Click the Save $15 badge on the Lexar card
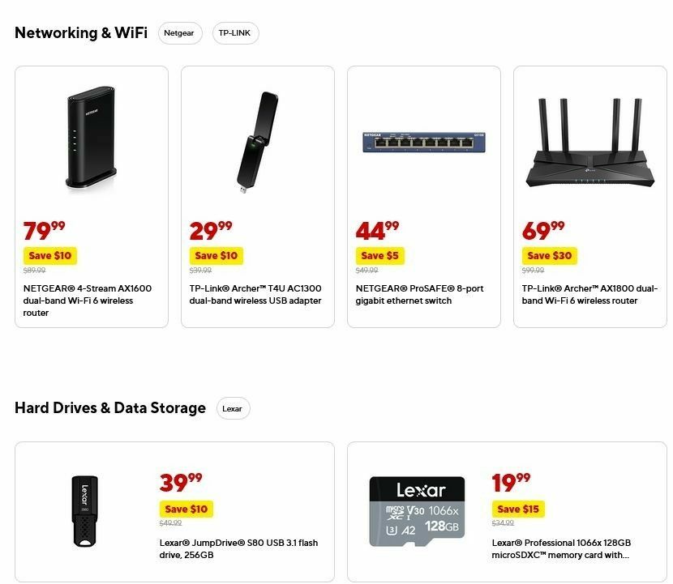 pos(518,509)
